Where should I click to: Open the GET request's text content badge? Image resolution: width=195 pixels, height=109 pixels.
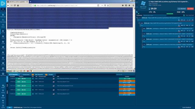[127, 79]
